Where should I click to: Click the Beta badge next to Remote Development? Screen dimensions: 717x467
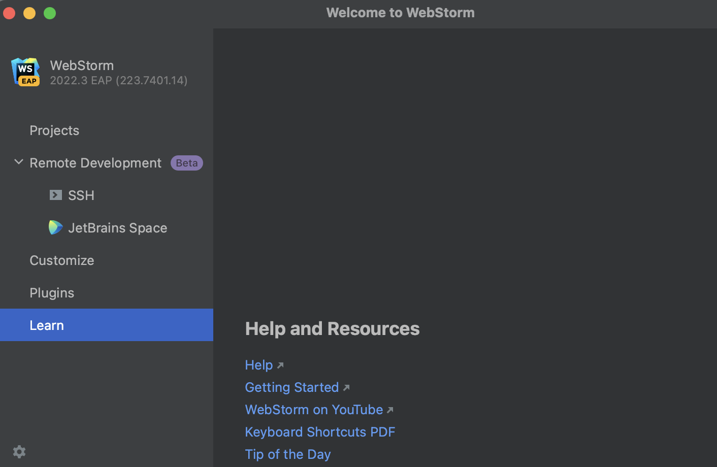click(187, 163)
